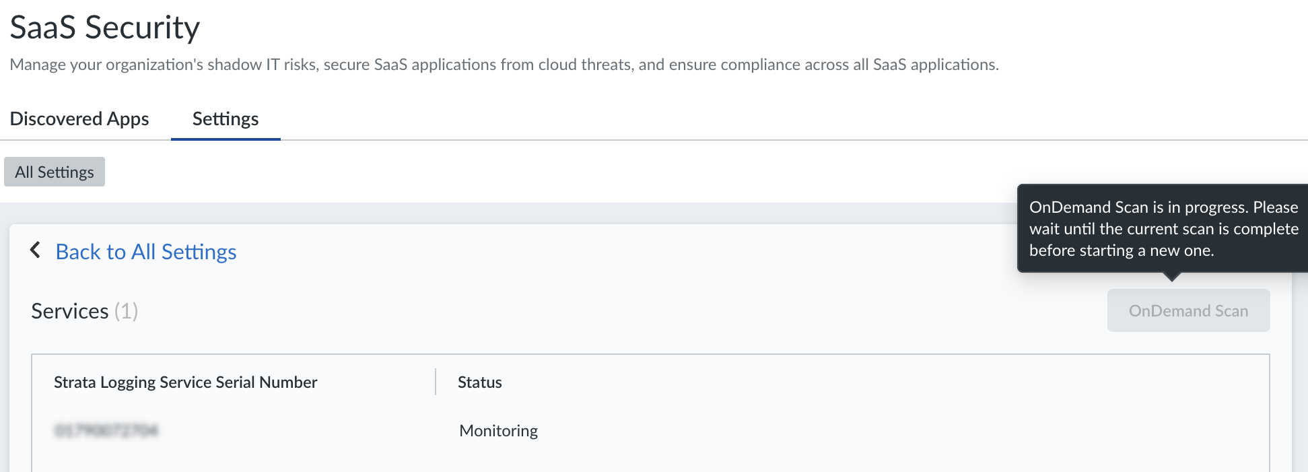Switch to the Settings tab
The image size is (1308, 472).
click(x=226, y=119)
